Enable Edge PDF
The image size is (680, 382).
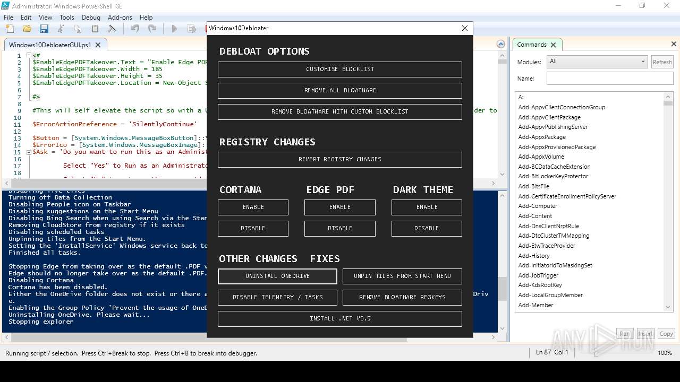pos(340,207)
